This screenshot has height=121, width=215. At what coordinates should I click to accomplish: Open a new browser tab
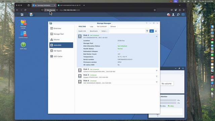84,5
